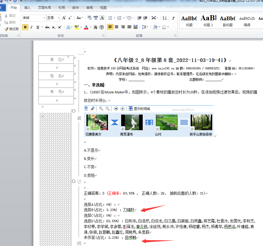Screen dimensions: 263x246
Task: Click the Grow Font icon
Action: click(64, 18)
